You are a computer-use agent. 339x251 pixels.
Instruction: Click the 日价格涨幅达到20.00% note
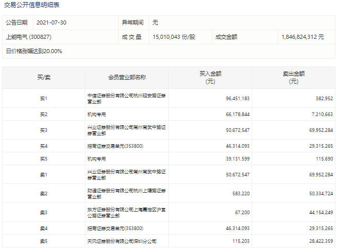coord(34,51)
